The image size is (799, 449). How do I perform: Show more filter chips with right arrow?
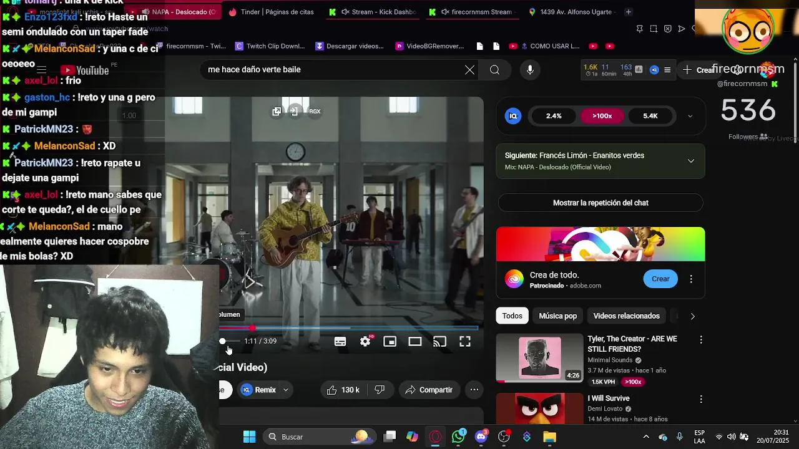point(692,316)
